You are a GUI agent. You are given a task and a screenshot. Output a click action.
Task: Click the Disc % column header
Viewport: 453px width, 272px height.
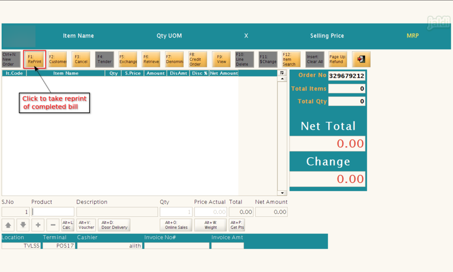[200, 73]
